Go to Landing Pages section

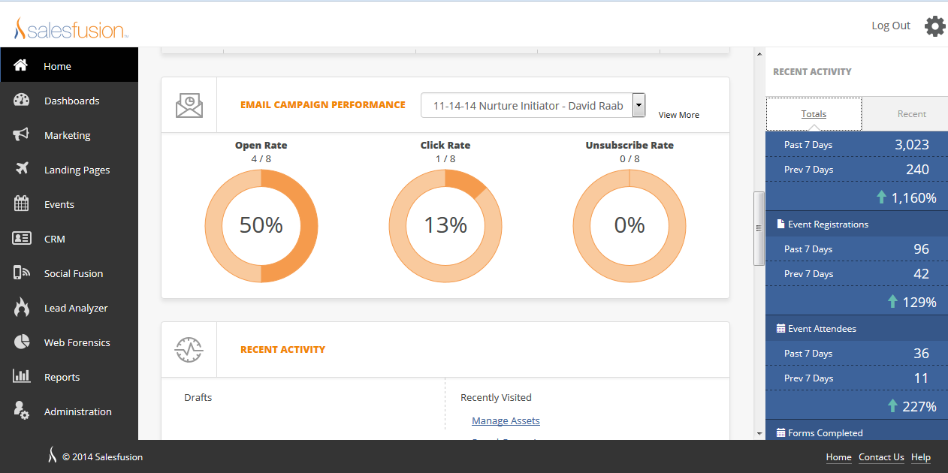[x=69, y=169]
